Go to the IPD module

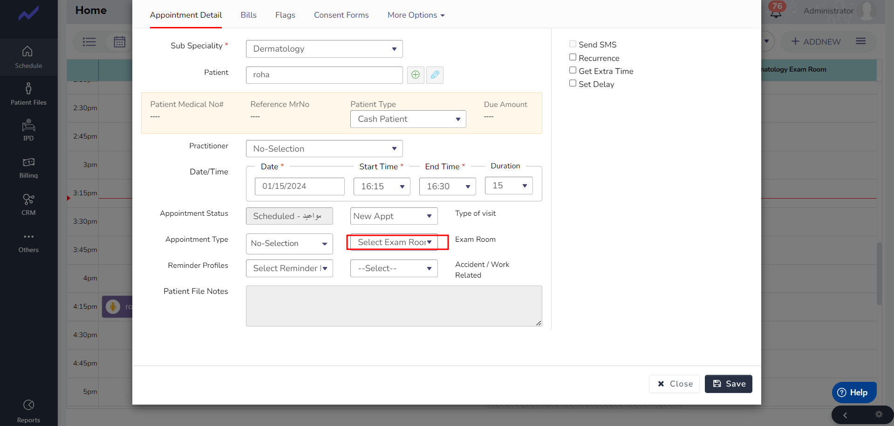[x=28, y=131]
